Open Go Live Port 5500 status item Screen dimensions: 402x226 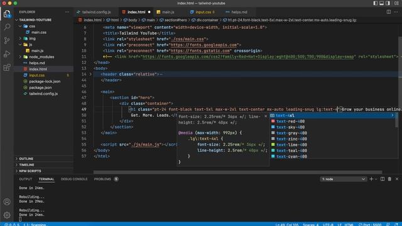[x=370, y=225]
